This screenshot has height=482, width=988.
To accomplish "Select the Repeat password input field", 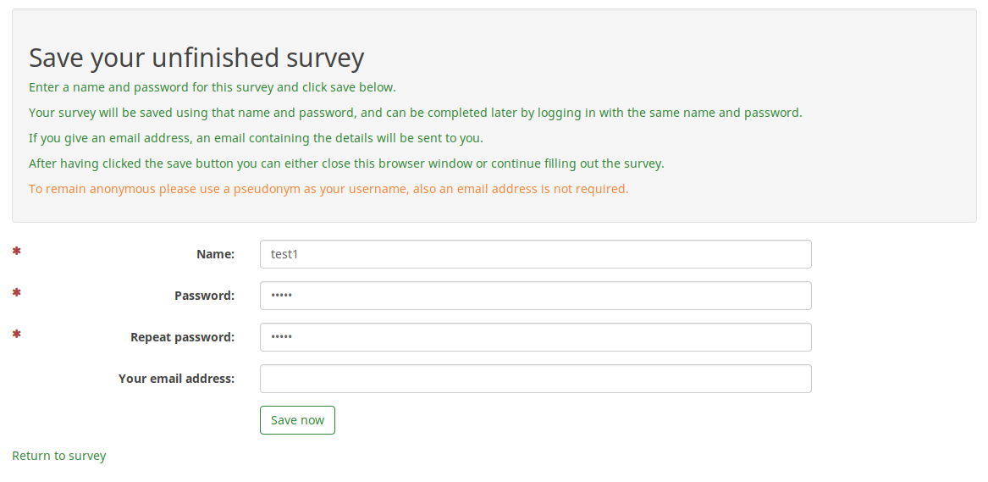I will click(535, 337).
